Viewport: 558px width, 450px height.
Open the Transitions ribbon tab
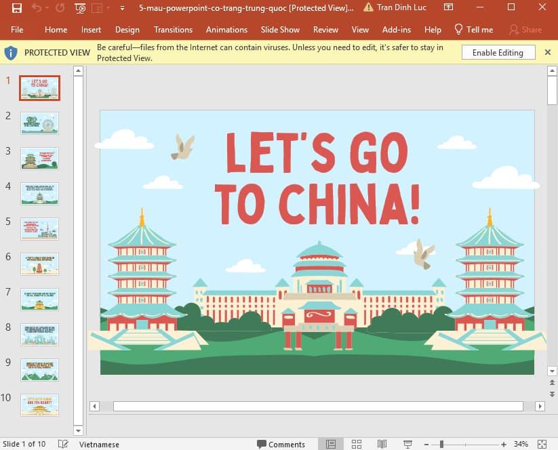pos(173,30)
